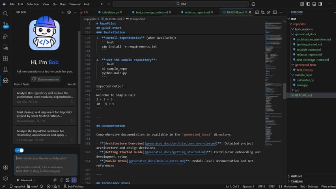Switch to test_coverage_notes.md tab
Screen dimensions: 336x189
pos(151,12)
